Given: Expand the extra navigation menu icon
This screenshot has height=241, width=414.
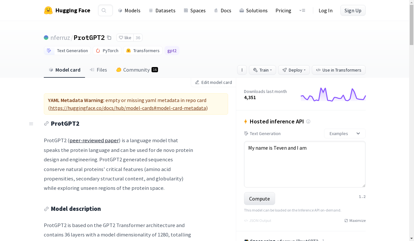Looking at the screenshot, I should pyautogui.click(x=302, y=10).
